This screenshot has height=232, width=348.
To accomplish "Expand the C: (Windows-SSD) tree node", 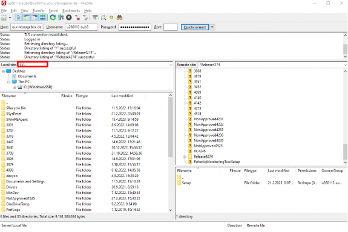I will [x=14, y=88].
